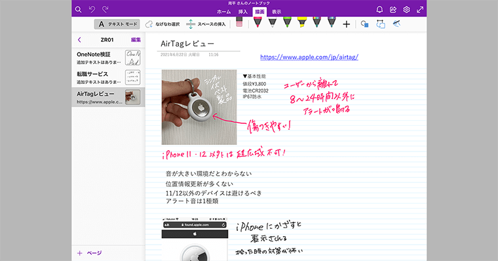This screenshot has height=261, width=498.
Task: Open notifications bell
Action: 379,10
